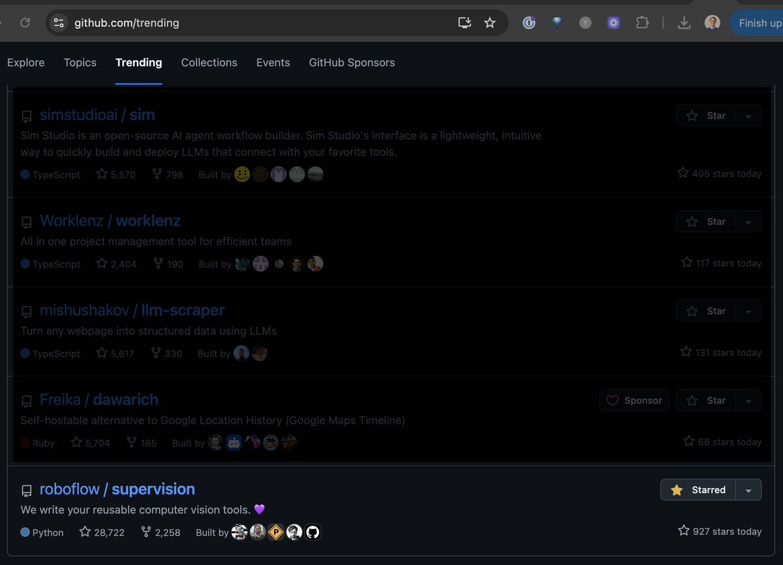Star the simstudioai / sim repository
Viewport: 783px width, 565px height.
(706, 116)
